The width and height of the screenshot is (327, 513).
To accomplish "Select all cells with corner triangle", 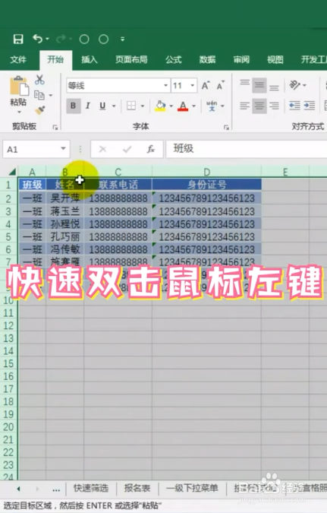I will pos(12,172).
